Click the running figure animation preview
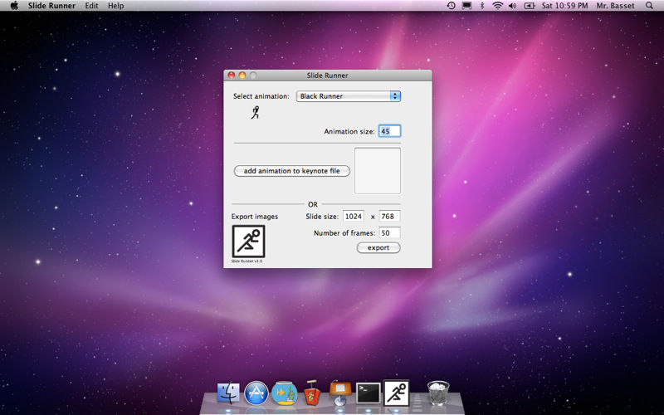The image size is (664, 415). [x=255, y=112]
